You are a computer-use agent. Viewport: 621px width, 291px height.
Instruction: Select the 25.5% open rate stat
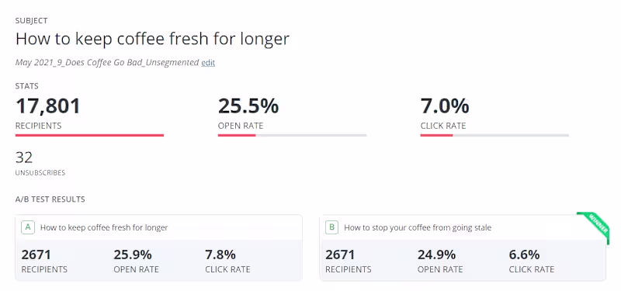pos(248,106)
